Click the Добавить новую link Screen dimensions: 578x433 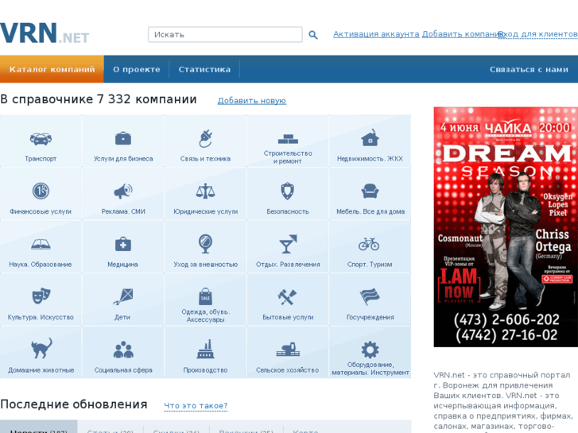pyautogui.click(x=251, y=101)
